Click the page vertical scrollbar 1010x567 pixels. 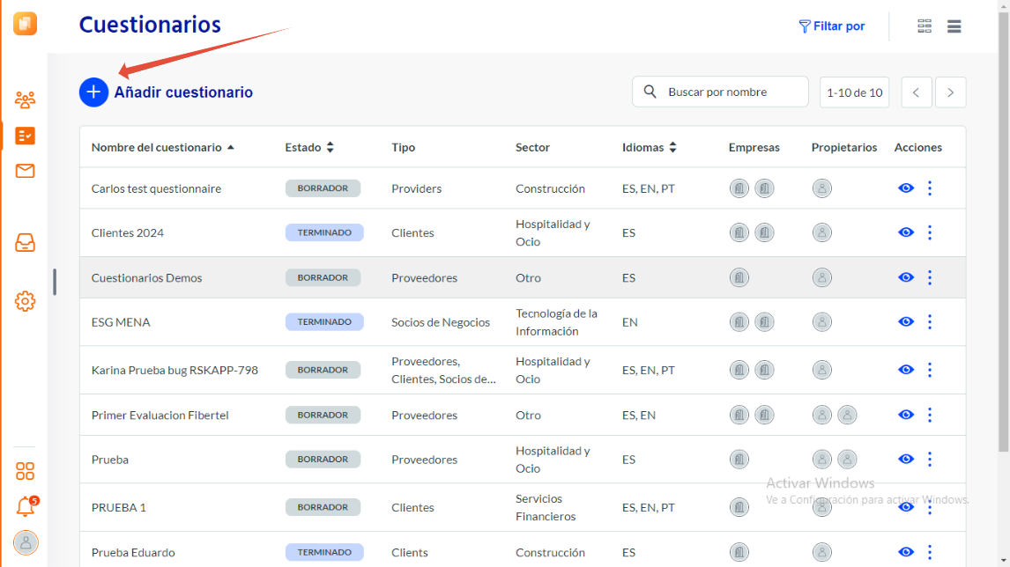pyautogui.click(x=1004, y=232)
